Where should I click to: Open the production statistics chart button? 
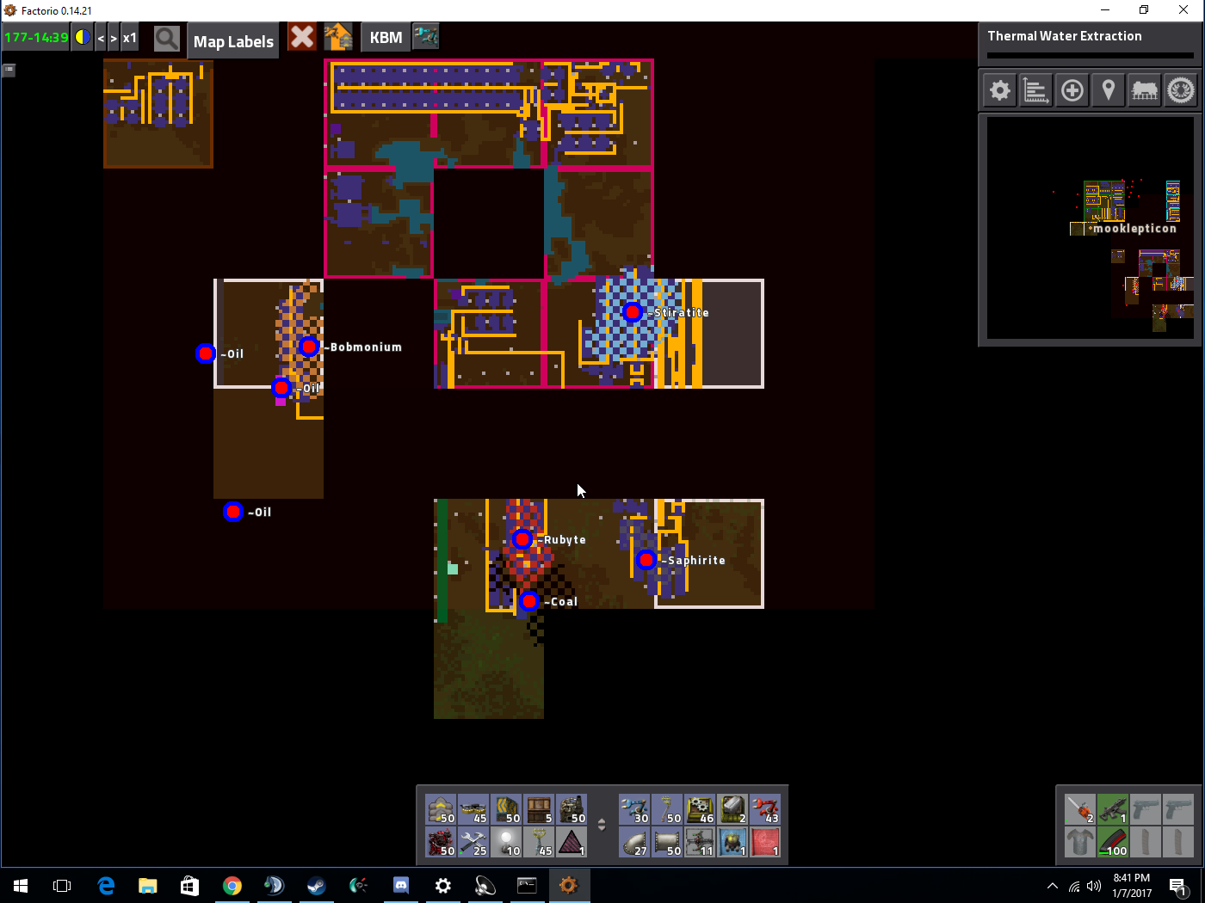[1035, 90]
